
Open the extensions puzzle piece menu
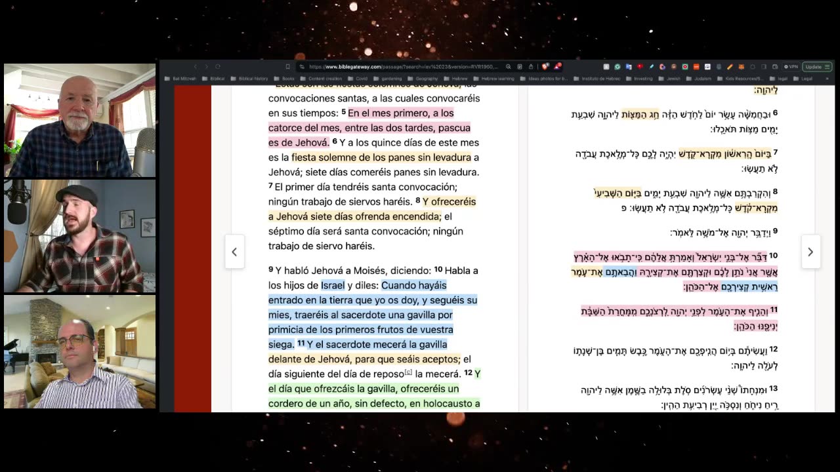tap(752, 67)
